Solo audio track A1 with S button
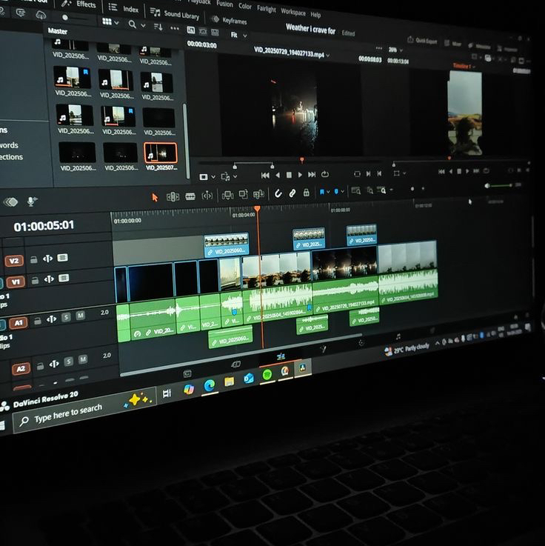The image size is (545, 546). coord(66,318)
